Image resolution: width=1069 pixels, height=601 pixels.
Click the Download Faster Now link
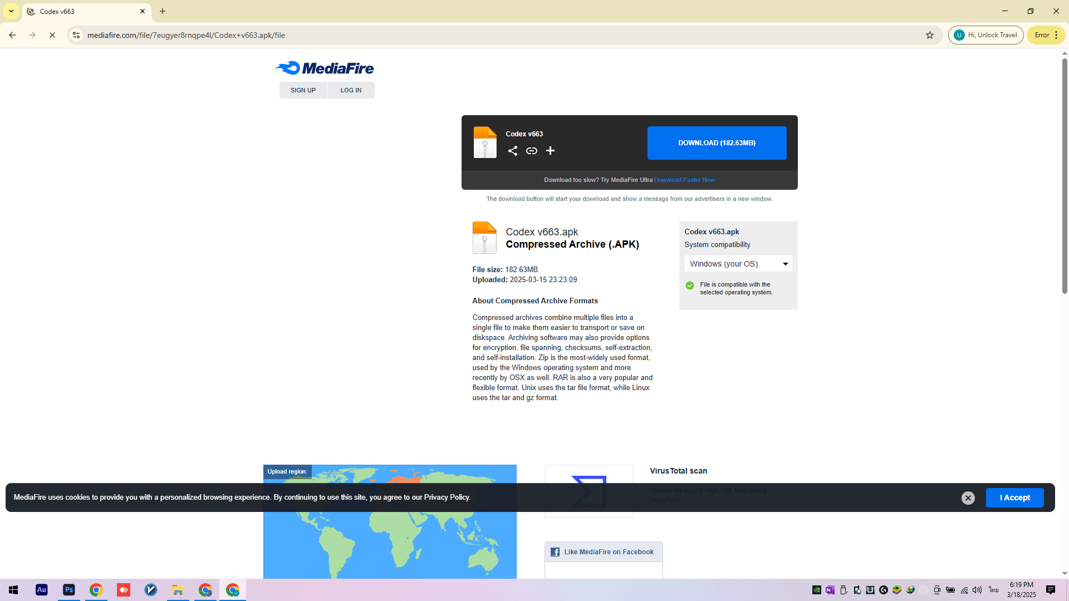point(684,180)
